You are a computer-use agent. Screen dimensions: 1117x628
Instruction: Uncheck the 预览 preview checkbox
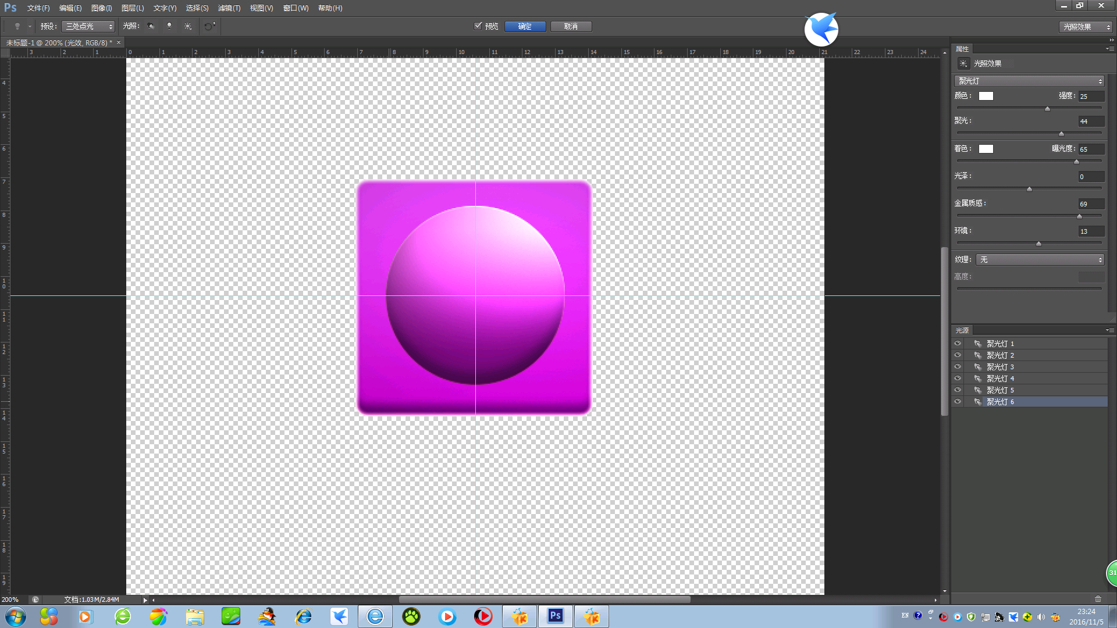tap(478, 26)
